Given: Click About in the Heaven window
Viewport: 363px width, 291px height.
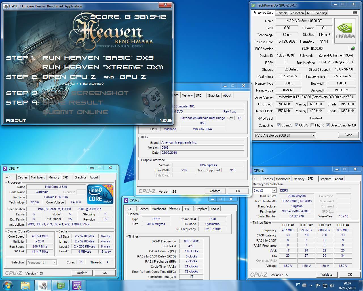Looking at the screenshot, I should [16, 120].
